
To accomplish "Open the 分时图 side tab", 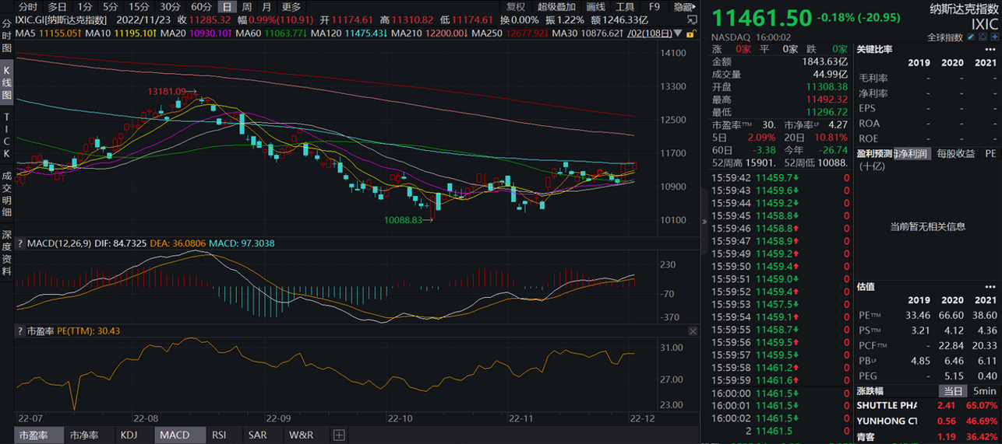I will (7, 36).
